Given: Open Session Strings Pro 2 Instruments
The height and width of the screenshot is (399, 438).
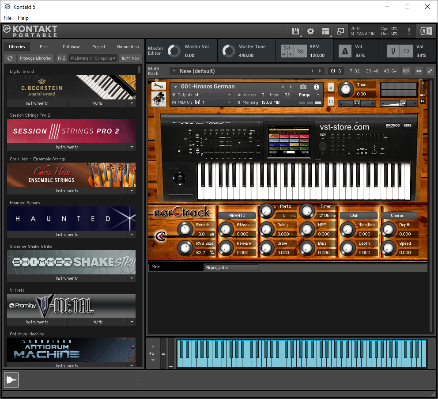Looking at the screenshot, I should click(67, 147).
